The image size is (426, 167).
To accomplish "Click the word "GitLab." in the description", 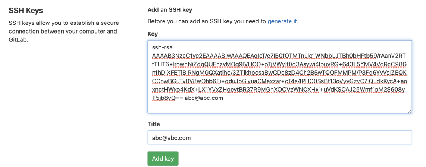I will pos(19,40).
